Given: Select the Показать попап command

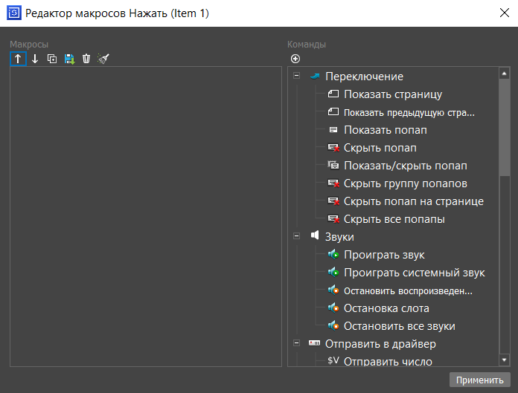Looking at the screenshot, I should click(x=385, y=130).
